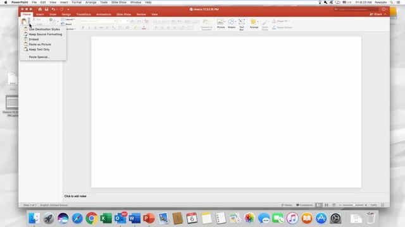Open the App Store from the Dock

click(x=321, y=218)
